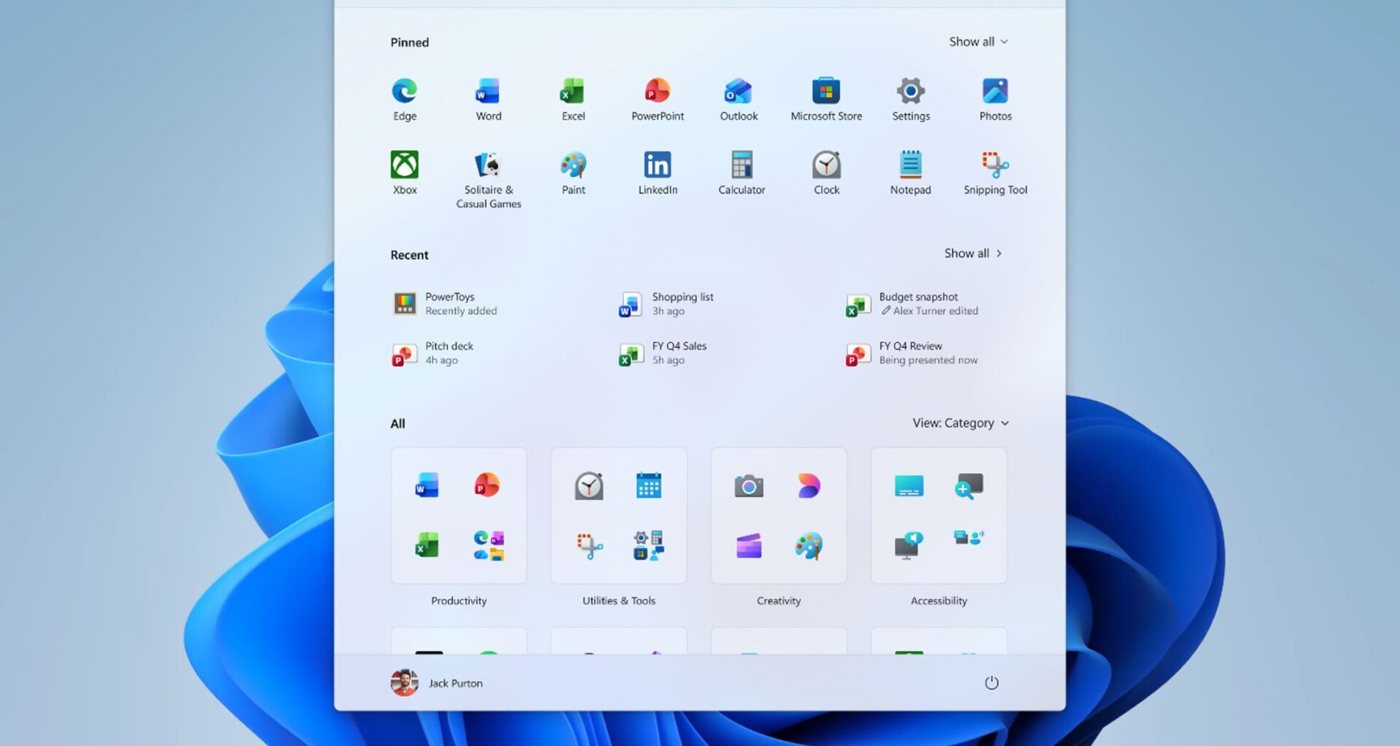
Task: Launch the Snipping Tool pinned app
Action: point(995,173)
